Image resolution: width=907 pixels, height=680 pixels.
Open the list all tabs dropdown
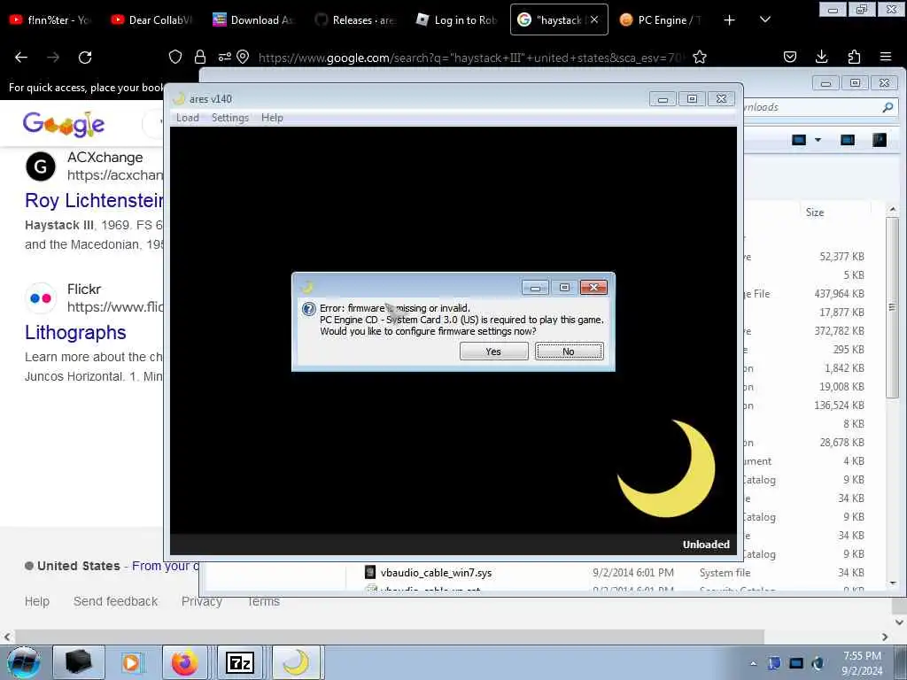(x=764, y=19)
